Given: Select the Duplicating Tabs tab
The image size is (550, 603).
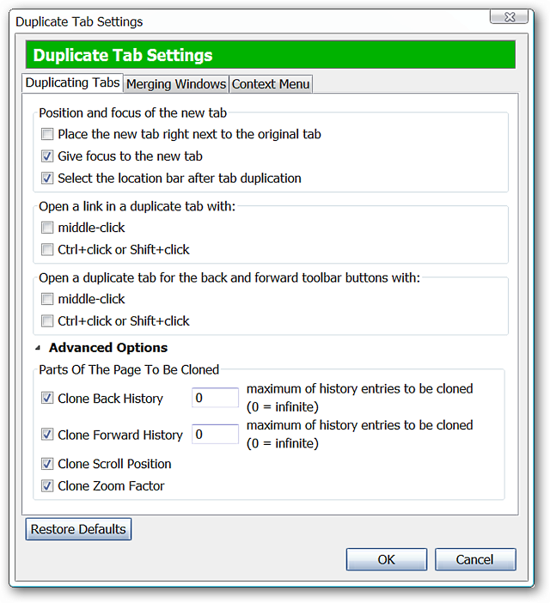Looking at the screenshot, I should tap(73, 83).
